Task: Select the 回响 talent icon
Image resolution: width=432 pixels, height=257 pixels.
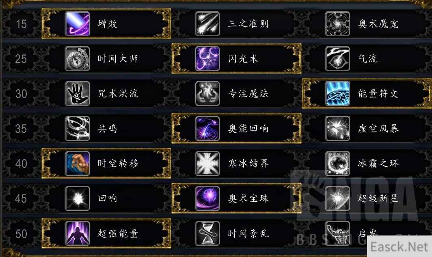Action: tap(78, 198)
